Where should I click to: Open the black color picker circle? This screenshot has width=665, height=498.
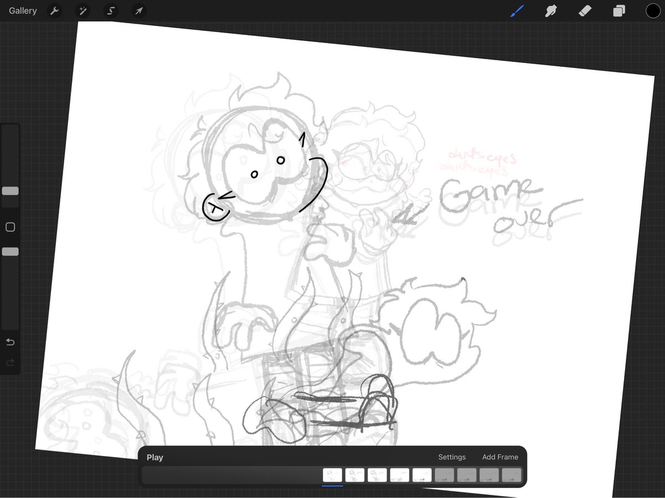click(653, 11)
